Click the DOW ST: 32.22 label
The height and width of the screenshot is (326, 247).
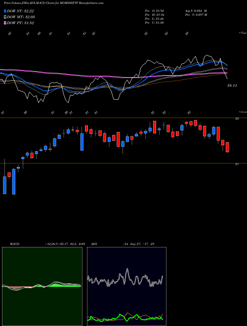tap(20, 11)
